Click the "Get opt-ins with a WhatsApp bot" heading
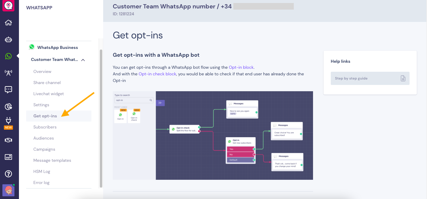This screenshot has height=199, width=427. (156, 55)
